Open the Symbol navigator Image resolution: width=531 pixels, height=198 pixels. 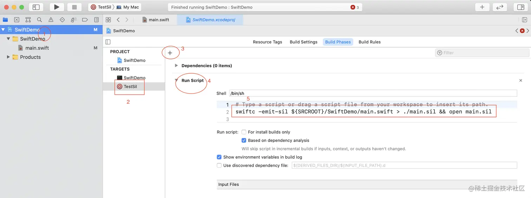coord(28,20)
